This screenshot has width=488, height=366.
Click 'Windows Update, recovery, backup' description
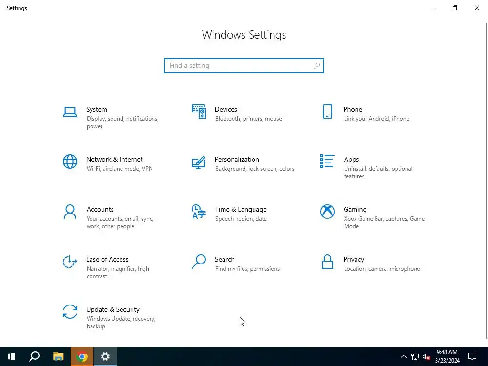point(121,323)
